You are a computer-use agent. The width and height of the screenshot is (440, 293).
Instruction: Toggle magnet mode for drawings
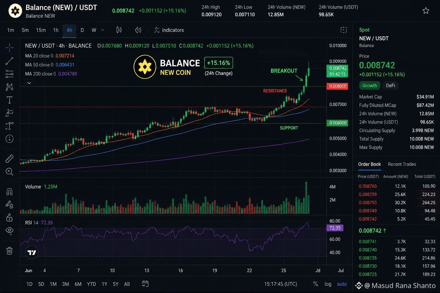[9, 191]
